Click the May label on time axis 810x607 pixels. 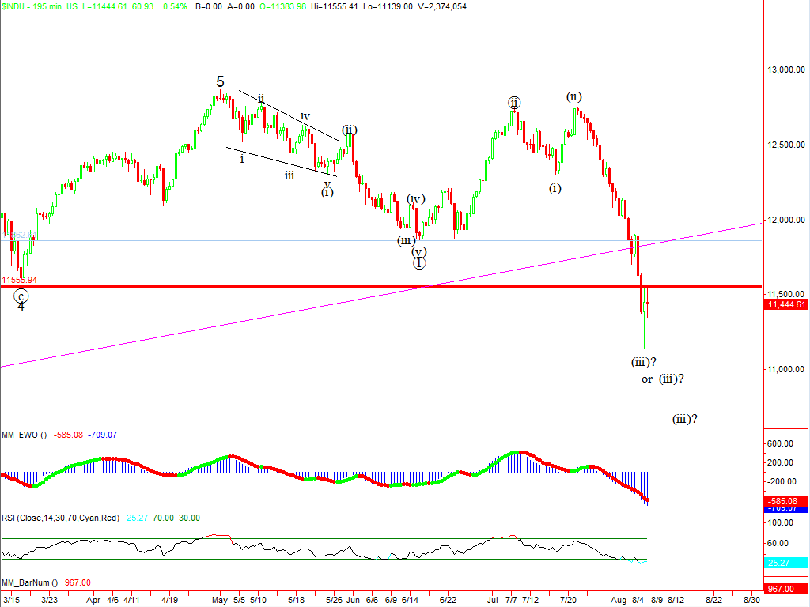click(220, 600)
